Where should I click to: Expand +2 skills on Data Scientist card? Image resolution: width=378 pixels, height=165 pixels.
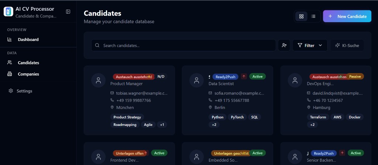point(214,125)
